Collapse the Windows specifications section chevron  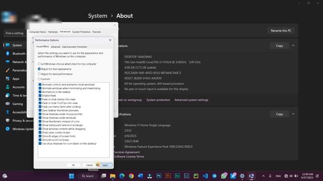pos(293,114)
